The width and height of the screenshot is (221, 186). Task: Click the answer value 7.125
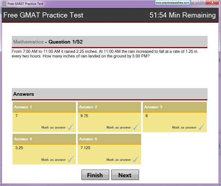pyautogui.click(x=85, y=148)
